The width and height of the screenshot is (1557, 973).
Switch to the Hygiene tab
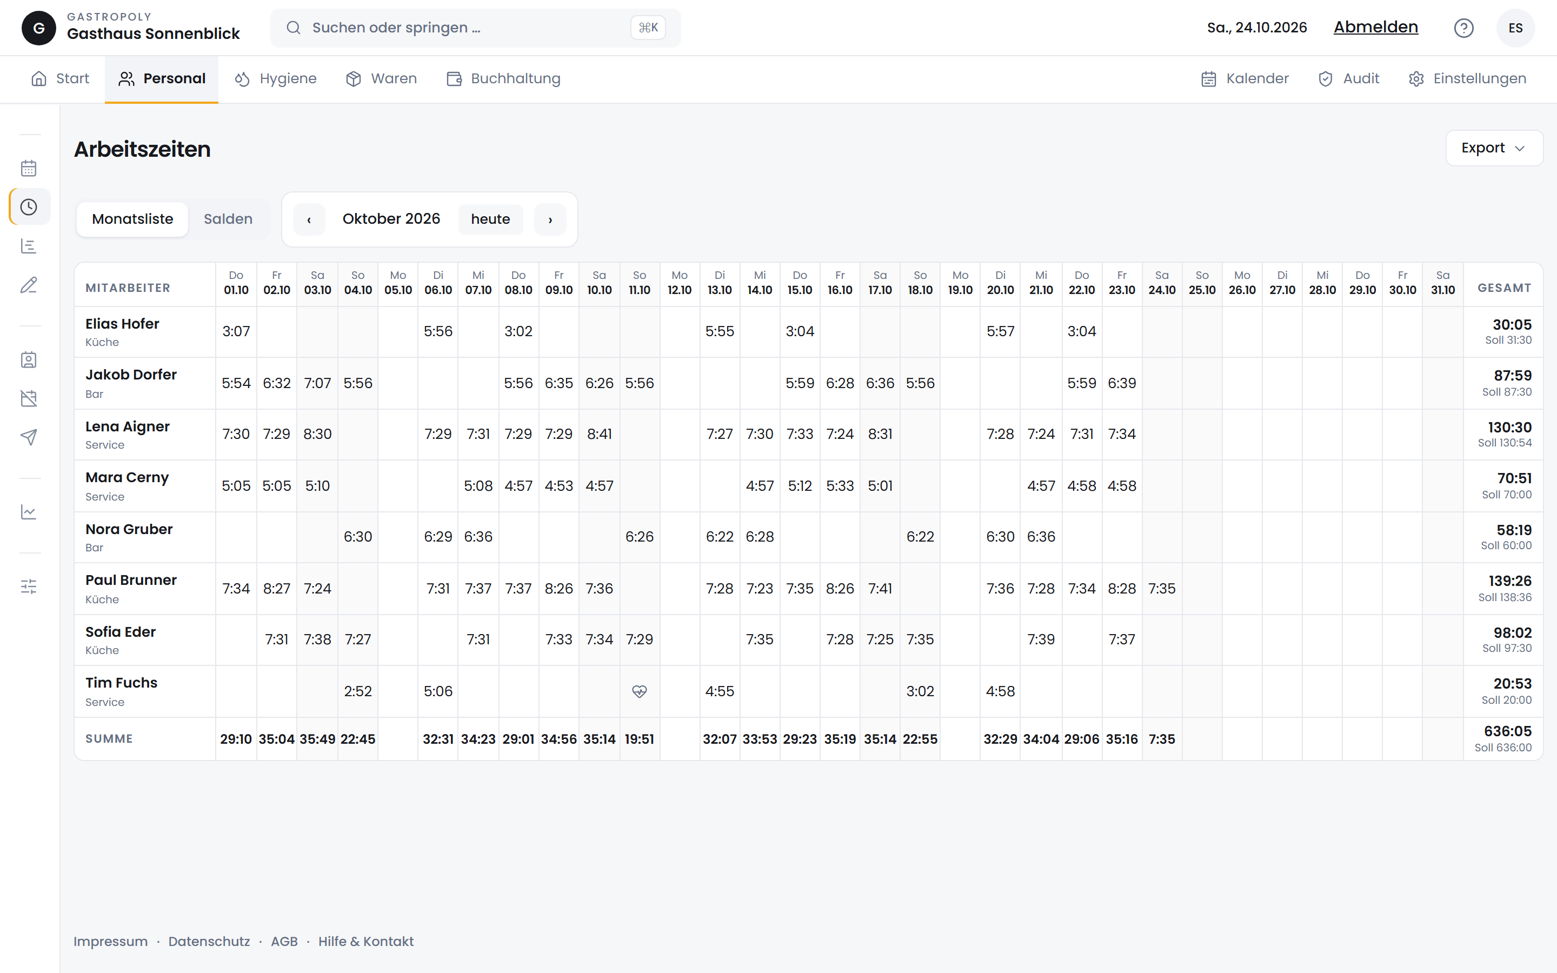275,78
